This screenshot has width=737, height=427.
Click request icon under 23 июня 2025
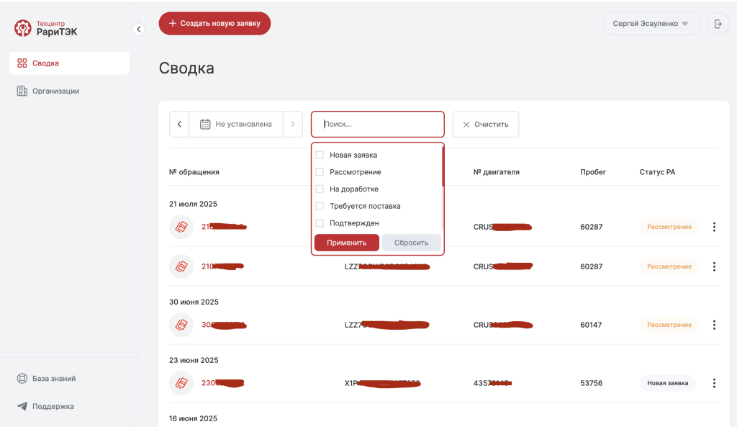pos(181,383)
